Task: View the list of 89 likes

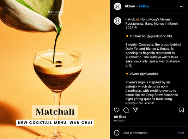Action: (120, 117)
